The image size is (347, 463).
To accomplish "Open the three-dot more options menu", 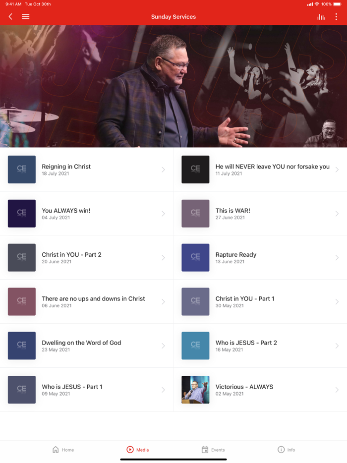I will point(336,16).
